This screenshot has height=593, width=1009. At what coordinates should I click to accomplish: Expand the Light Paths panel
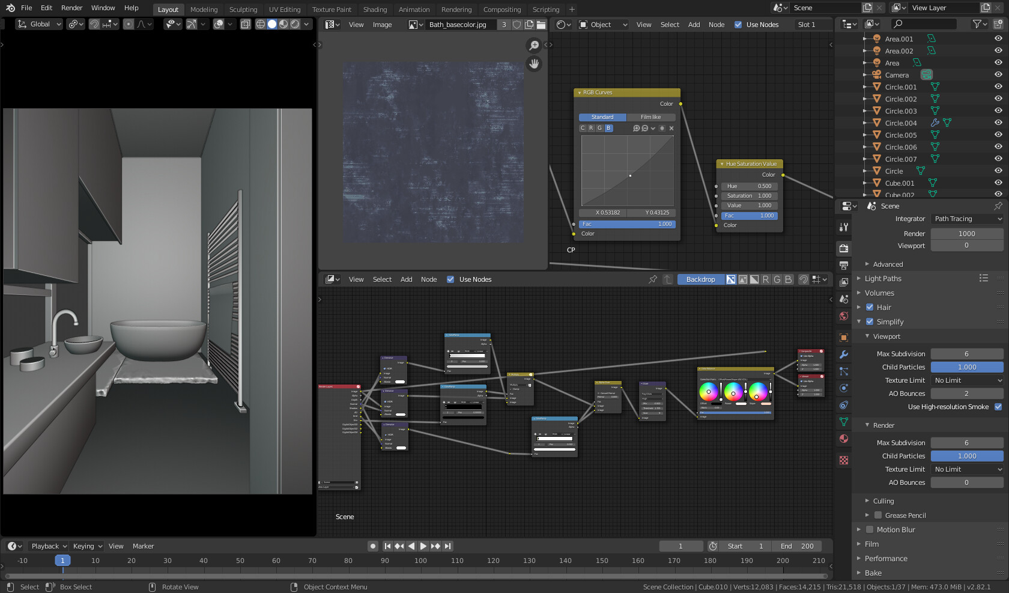tap(883, 279)
